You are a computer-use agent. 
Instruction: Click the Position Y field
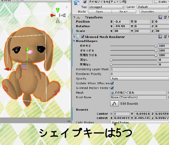(142, 22)
